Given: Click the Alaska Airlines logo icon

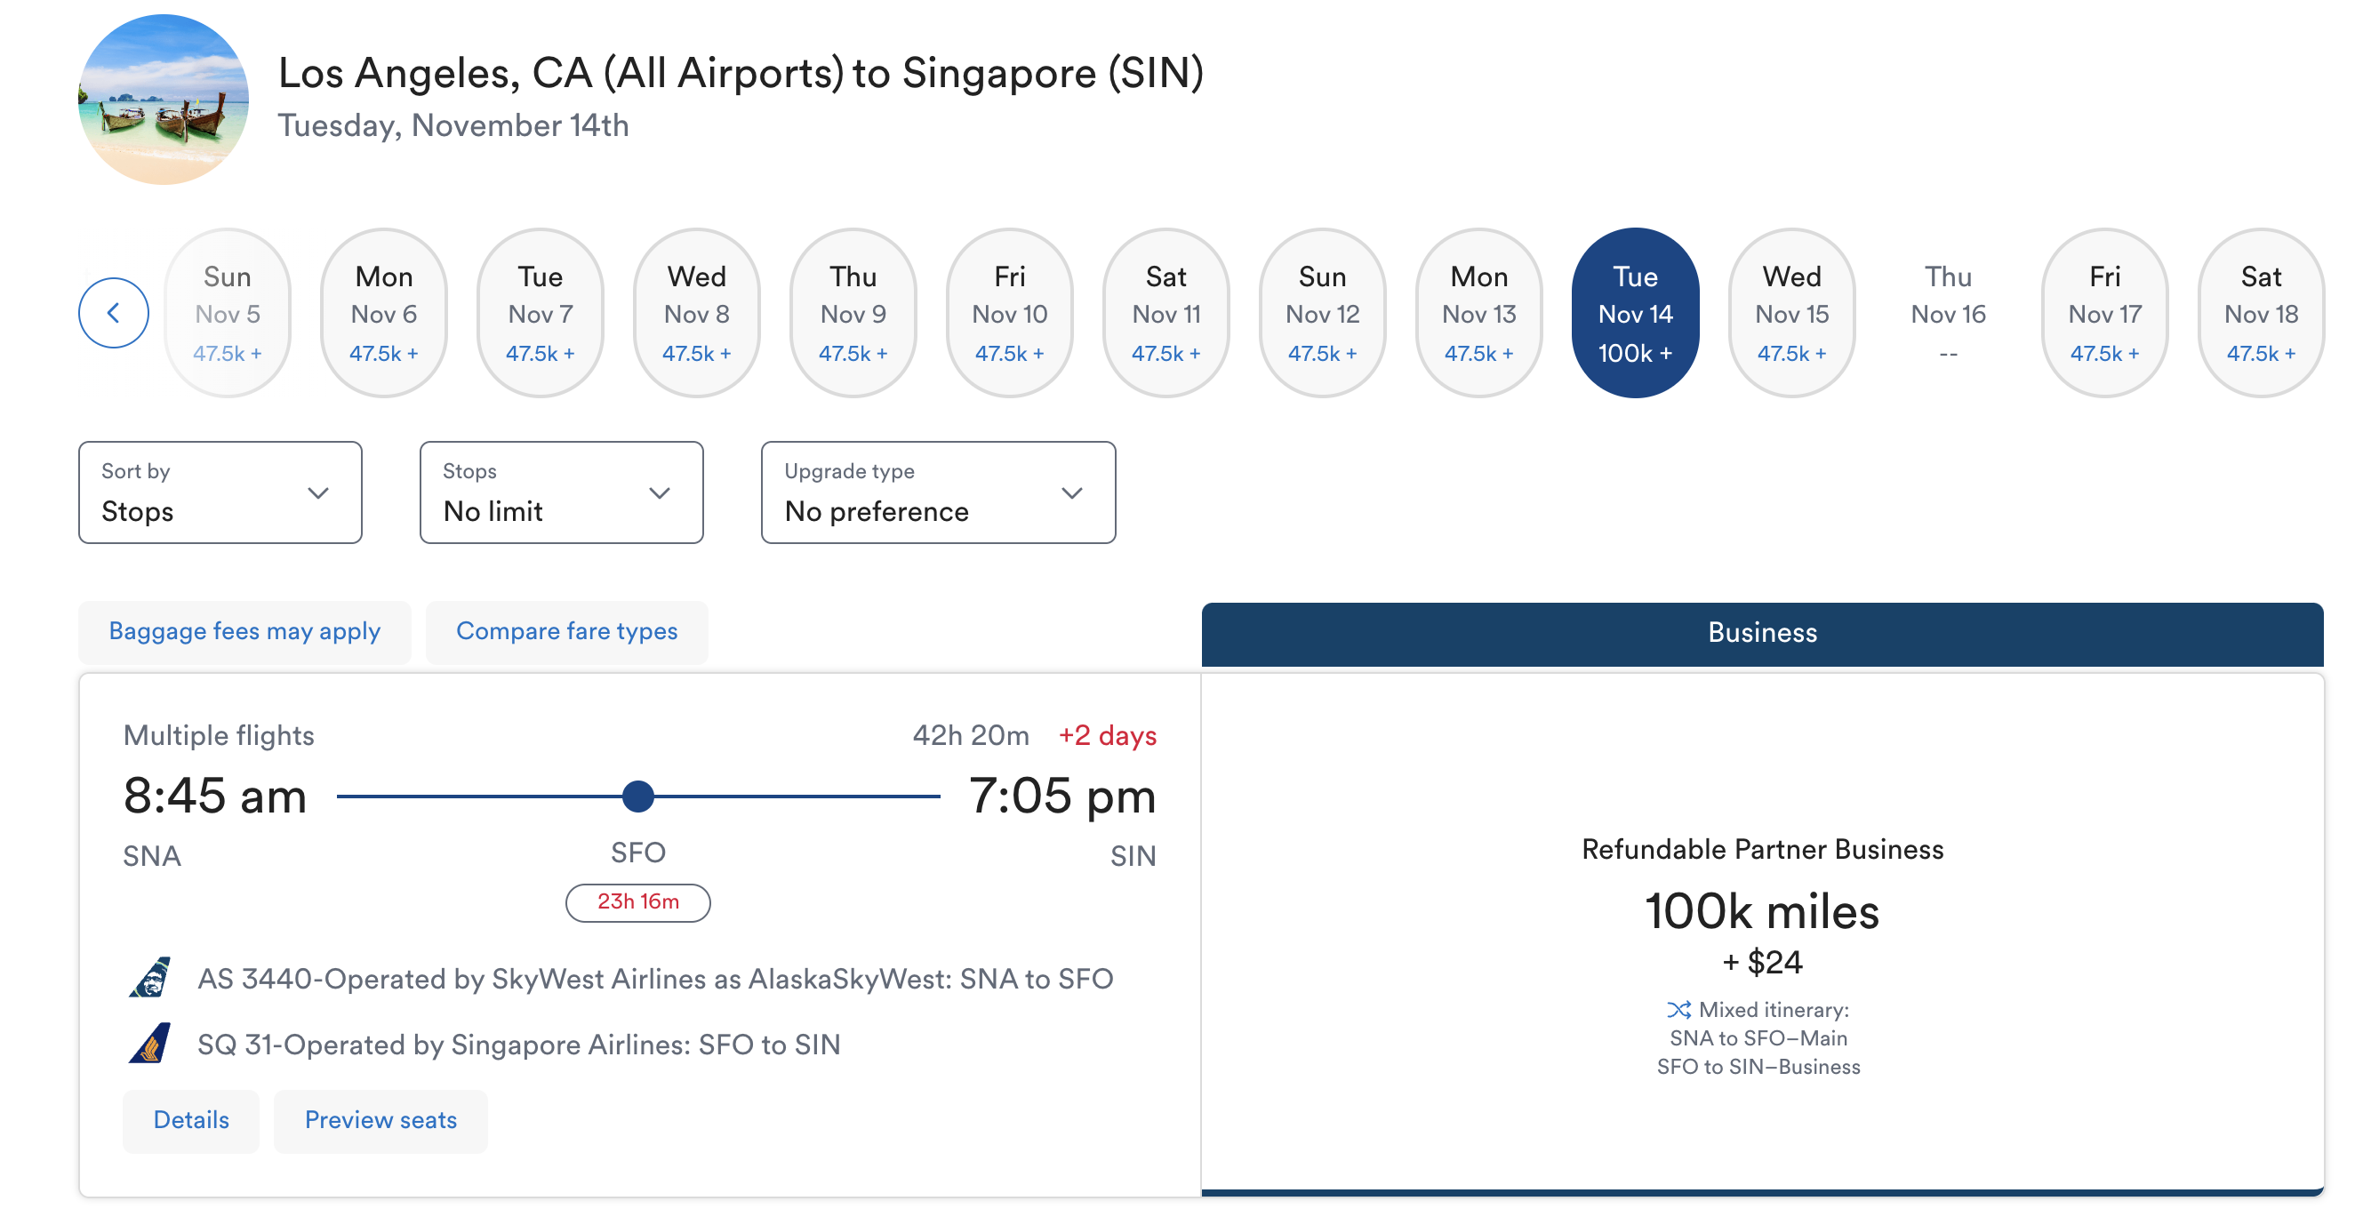Looking at the screenshot, I should point(149,977).
